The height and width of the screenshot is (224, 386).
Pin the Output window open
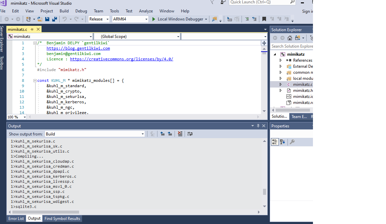(x=258, y=126)
